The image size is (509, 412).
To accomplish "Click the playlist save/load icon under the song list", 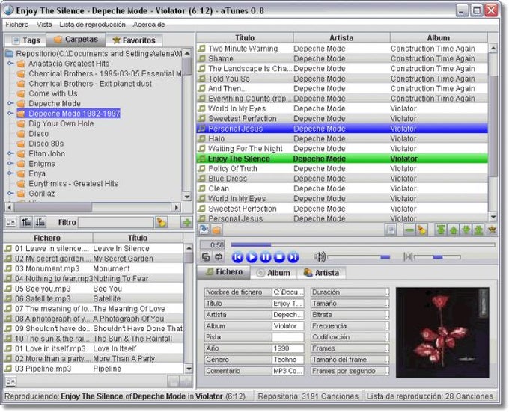I will 204,230.
